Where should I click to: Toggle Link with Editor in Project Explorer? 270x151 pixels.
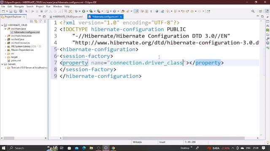pos(36,21)
